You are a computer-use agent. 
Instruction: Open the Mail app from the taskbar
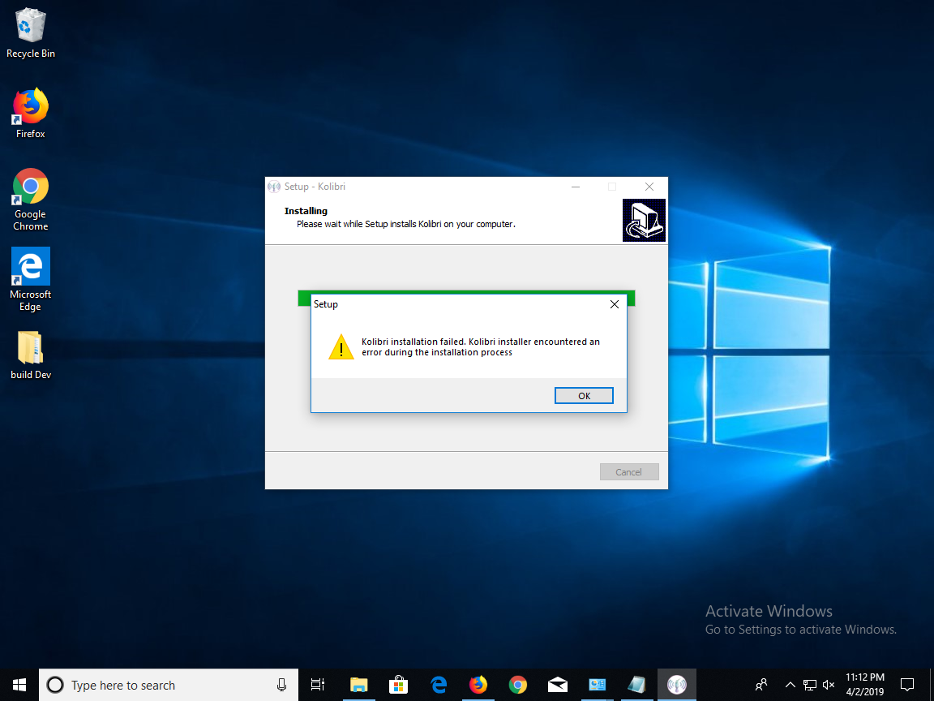pos(558,686)
